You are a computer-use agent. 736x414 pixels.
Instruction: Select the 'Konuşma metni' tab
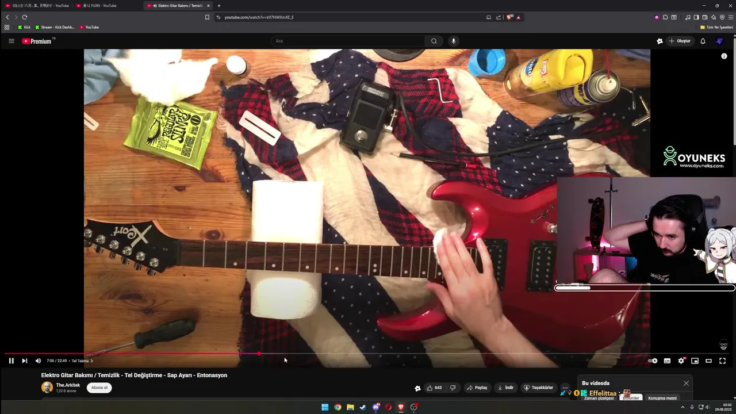(x=662, y=398)
